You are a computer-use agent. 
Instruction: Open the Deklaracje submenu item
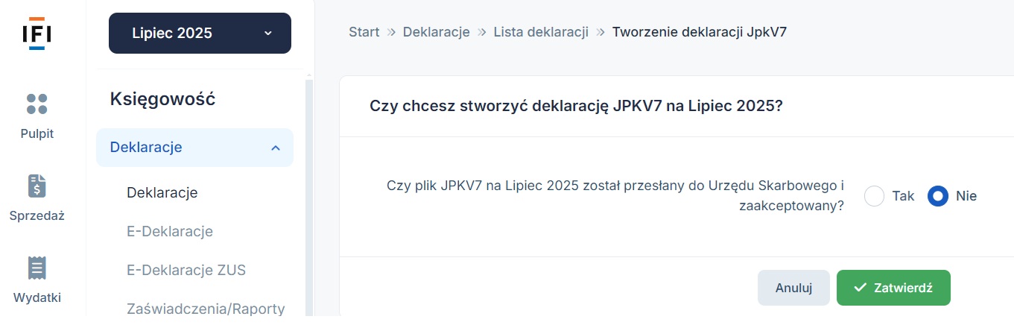[162, 192]
